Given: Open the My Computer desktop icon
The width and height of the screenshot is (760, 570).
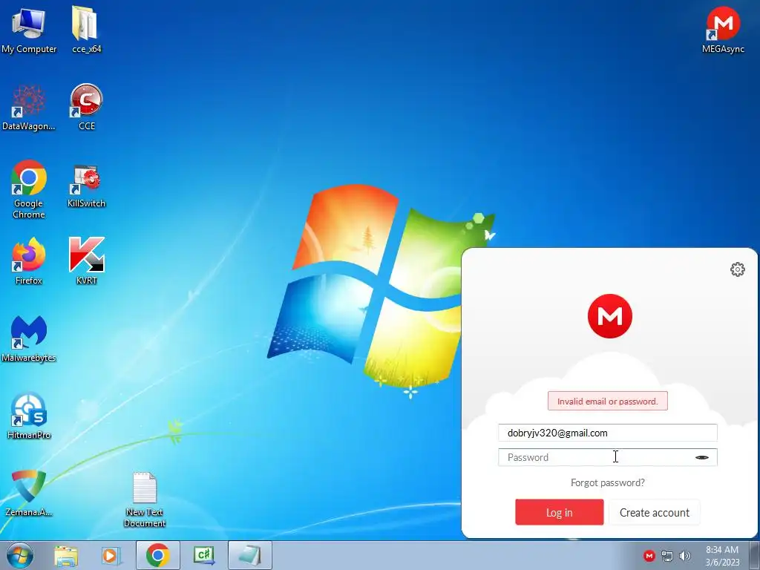Looking at the screenshot, I should (29, 29).
